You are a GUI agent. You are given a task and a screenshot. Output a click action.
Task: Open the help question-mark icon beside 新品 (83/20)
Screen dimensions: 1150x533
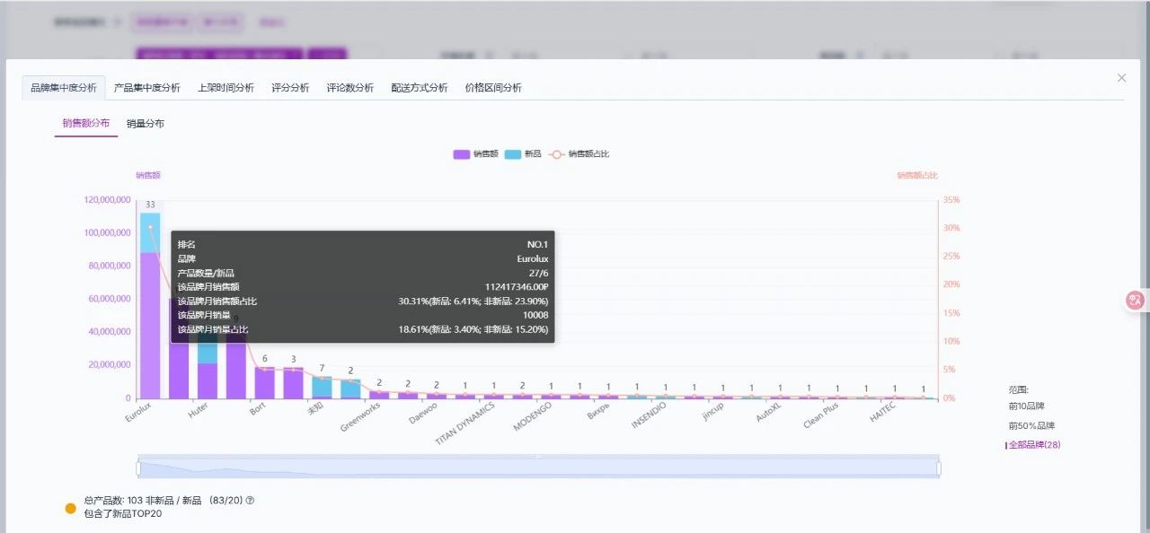(x=250, y=500)
